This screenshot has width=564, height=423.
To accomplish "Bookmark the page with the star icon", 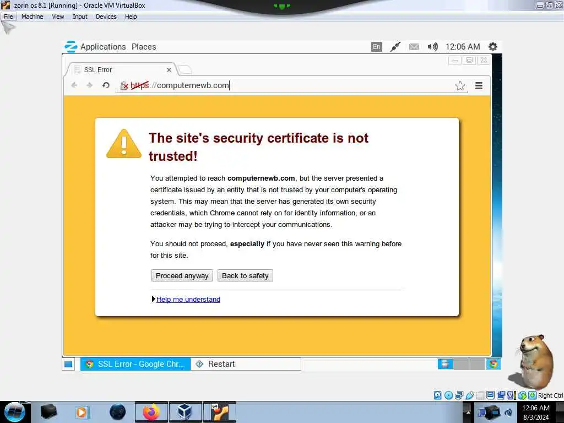I will coord(460,85).
